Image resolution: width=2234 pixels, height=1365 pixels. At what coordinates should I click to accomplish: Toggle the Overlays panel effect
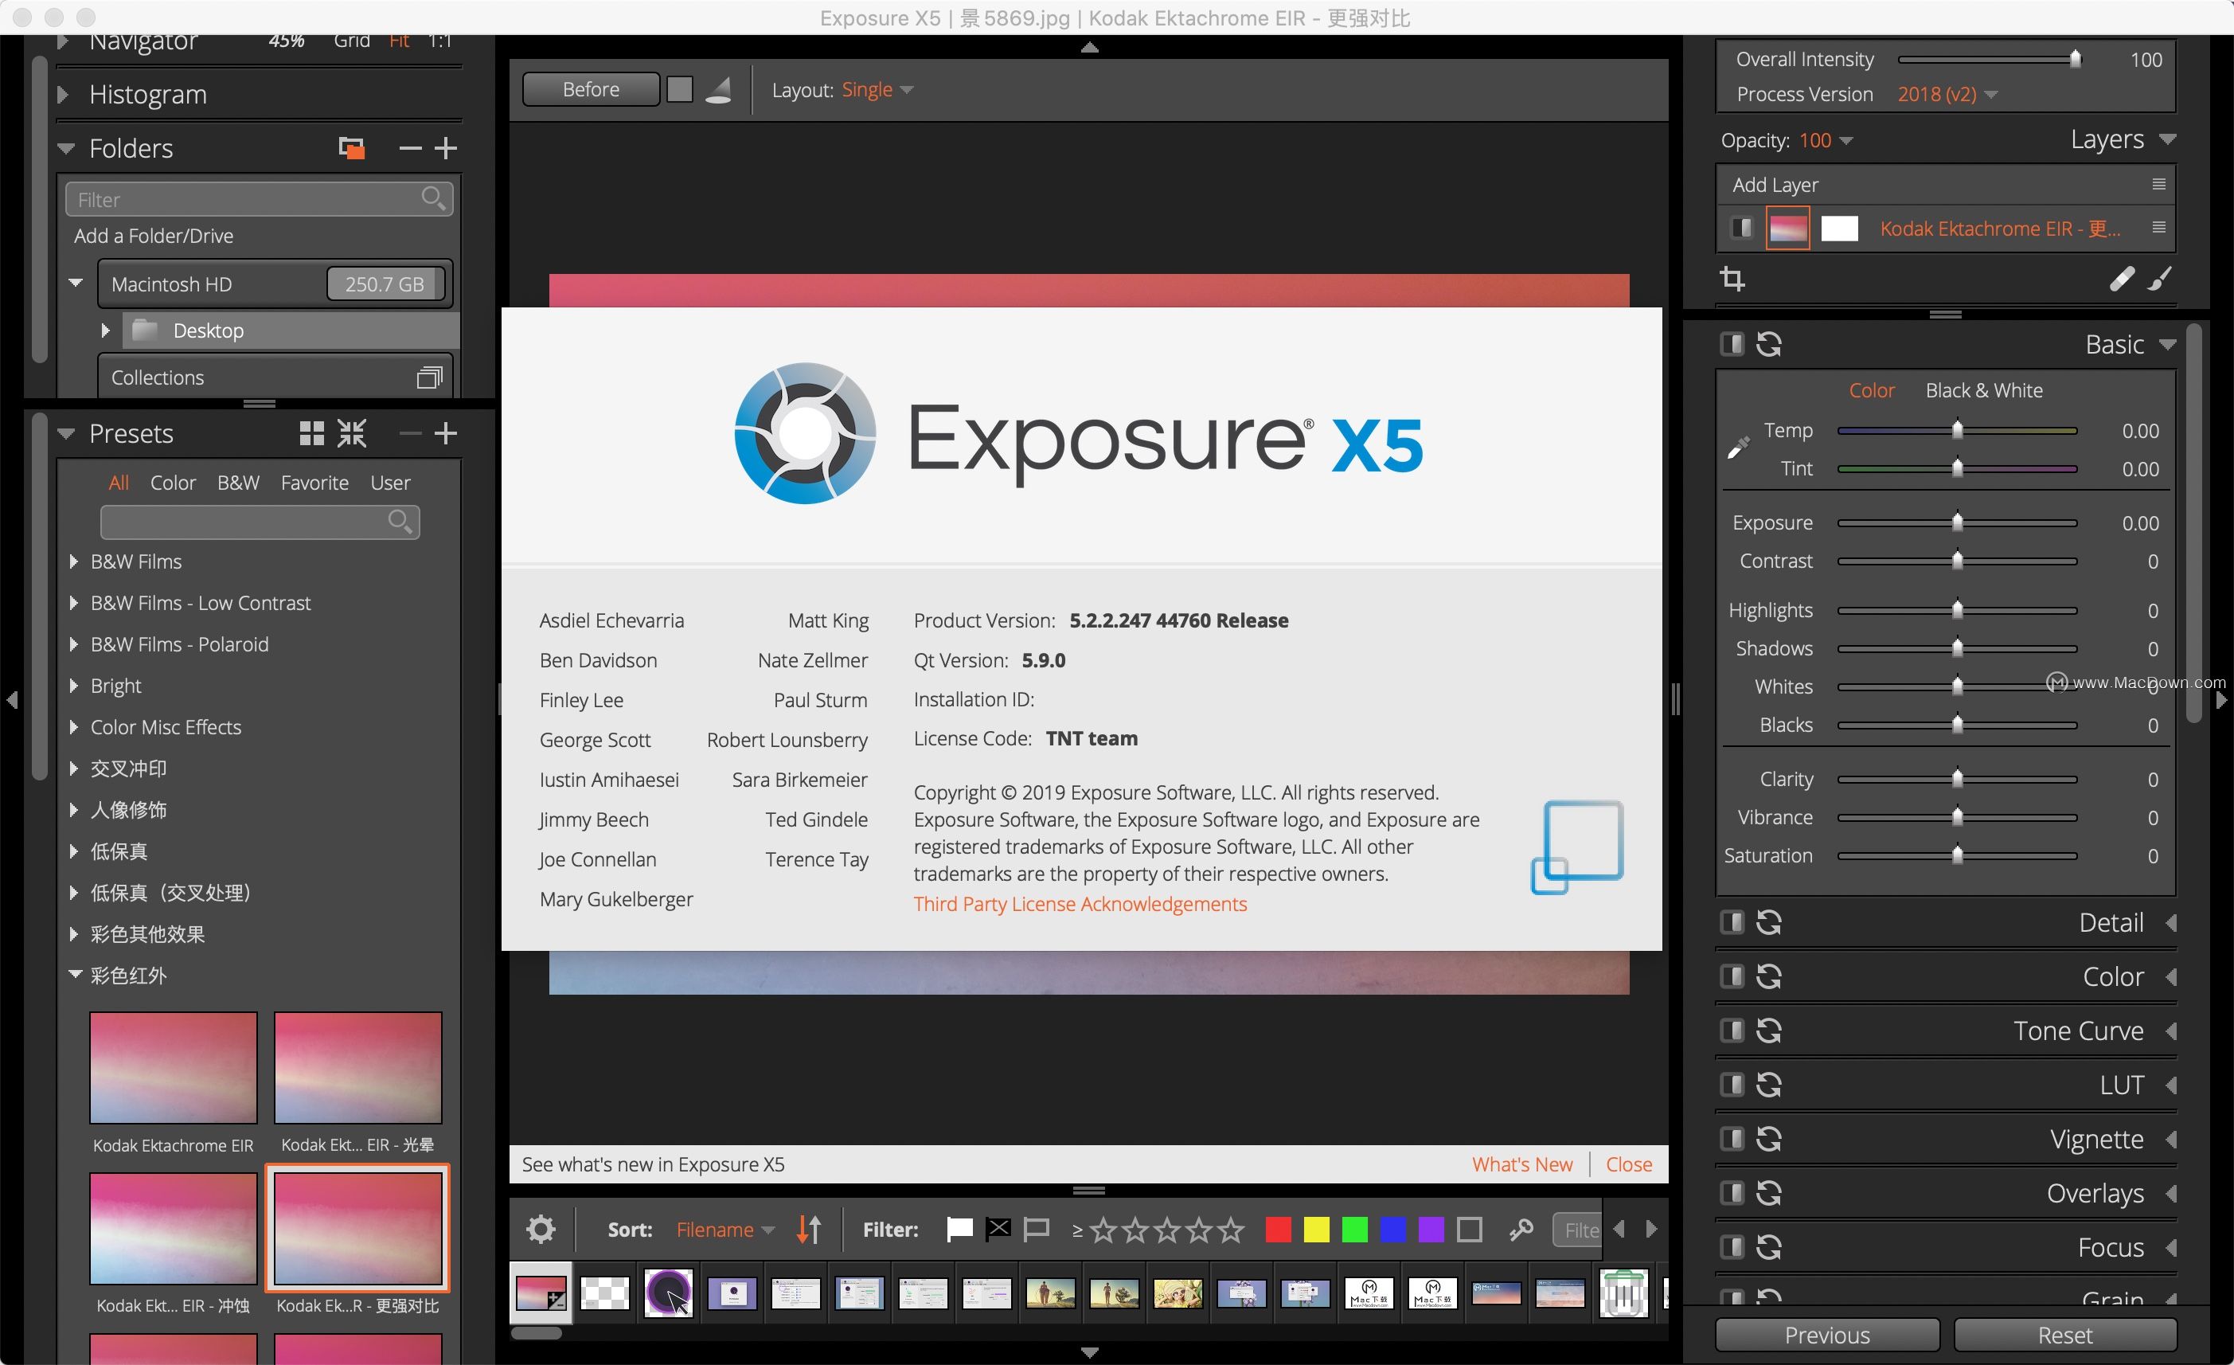(1732, 1191)
